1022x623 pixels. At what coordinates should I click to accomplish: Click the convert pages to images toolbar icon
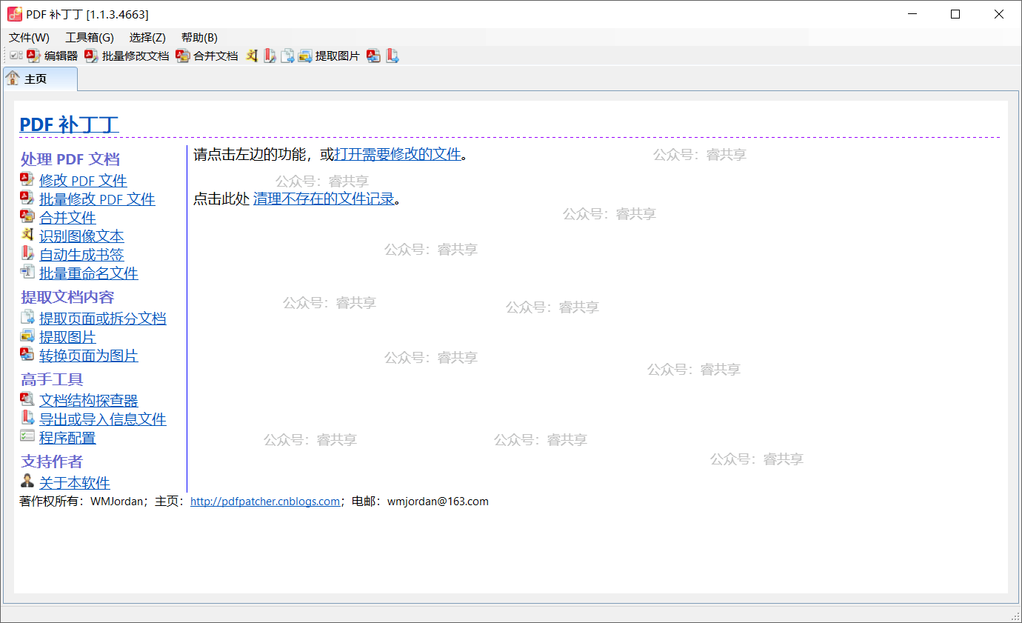(374, 56)
